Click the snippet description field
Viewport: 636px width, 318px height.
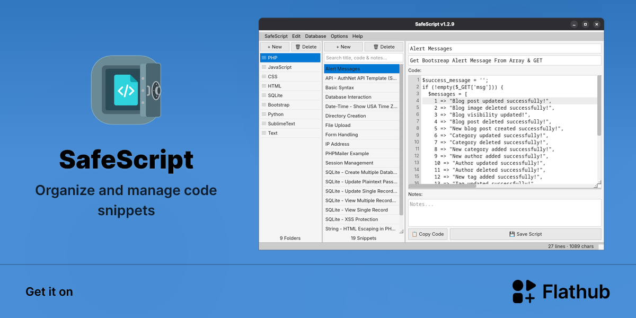pos(505,60)
